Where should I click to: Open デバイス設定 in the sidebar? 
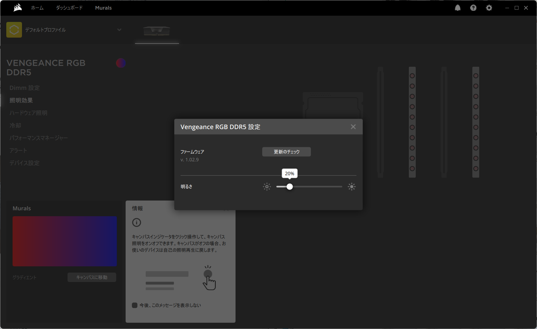pyautogui.click(x=24, y=163)
